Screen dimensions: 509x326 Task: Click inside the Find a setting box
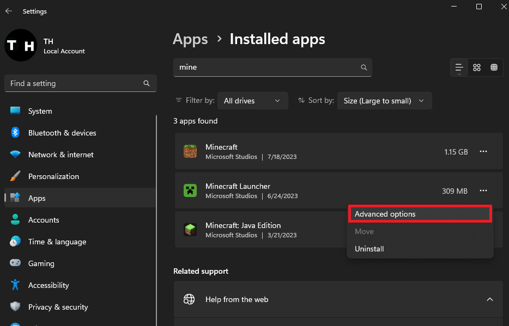[81, 83]
